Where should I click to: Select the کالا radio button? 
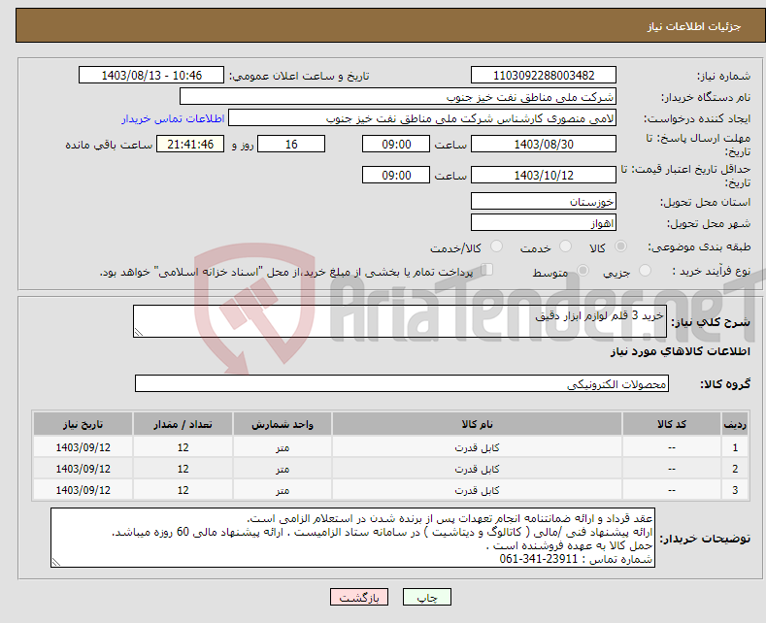point(620,246)
